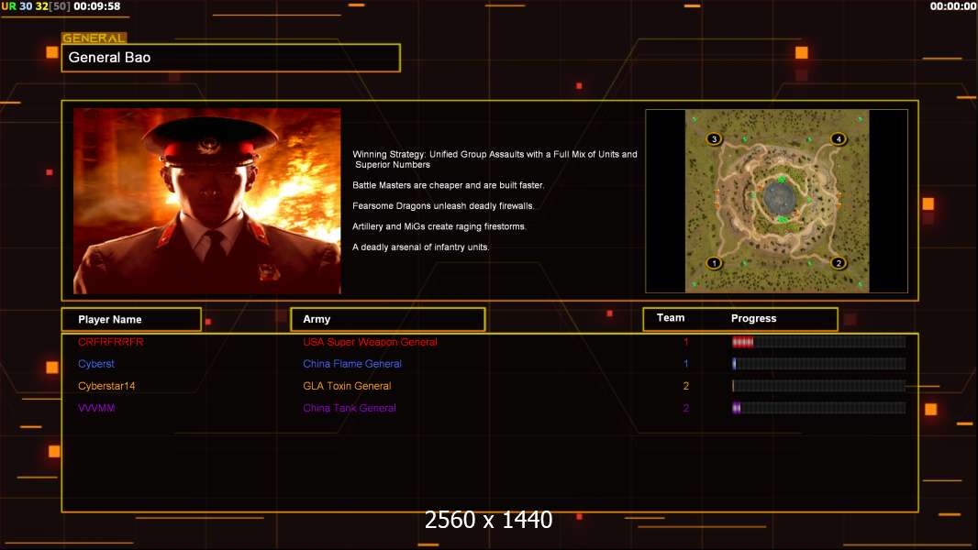Select player name Cyberstar14
Viewport: 978px width, 550px height.
point(106,386)
